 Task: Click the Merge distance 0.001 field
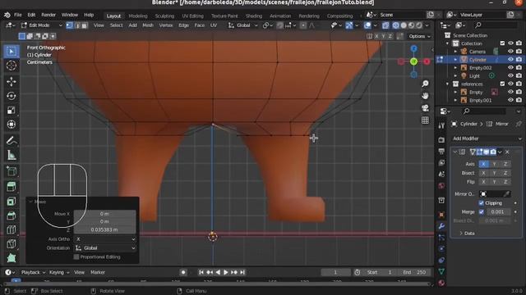coord(497,211)
